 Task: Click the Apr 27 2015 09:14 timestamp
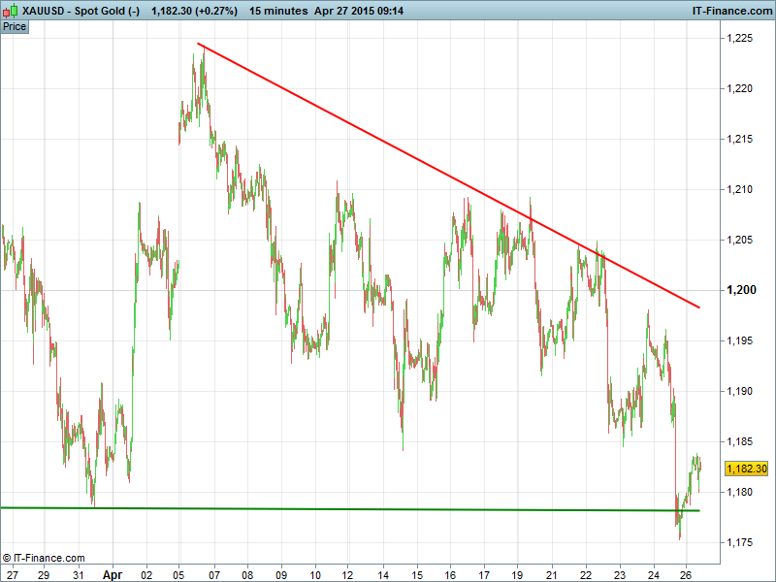(359, 11)
